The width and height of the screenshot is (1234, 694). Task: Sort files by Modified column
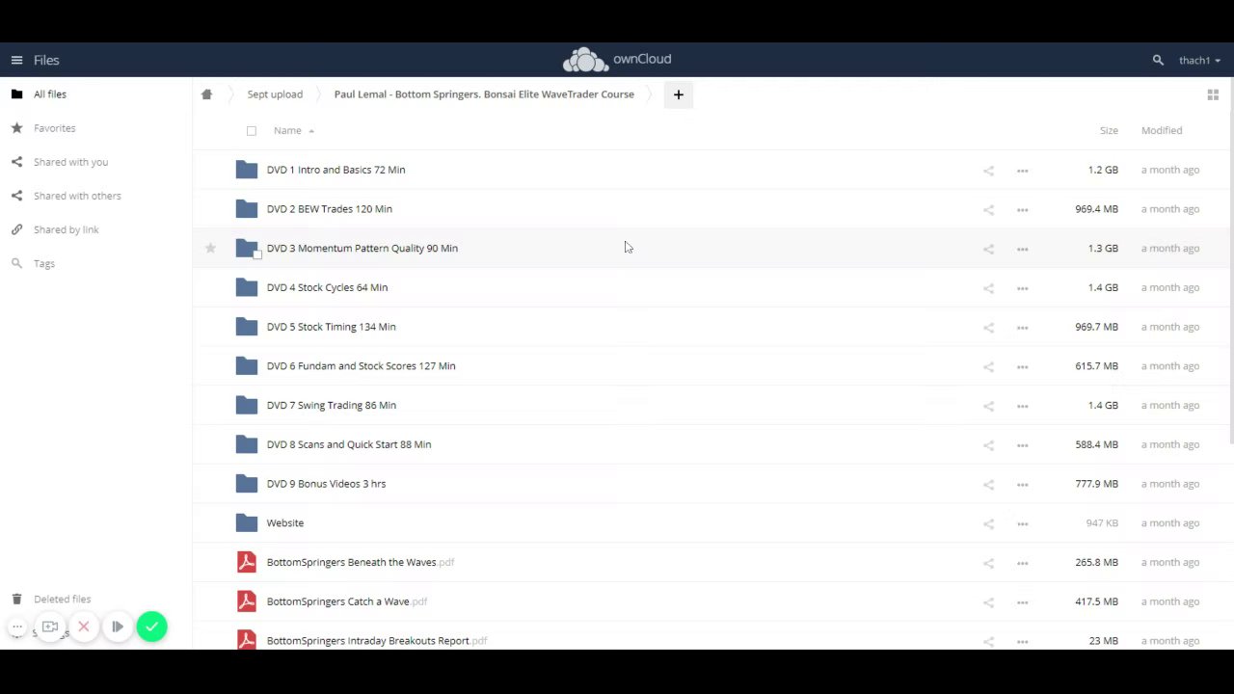[1162, 131]
